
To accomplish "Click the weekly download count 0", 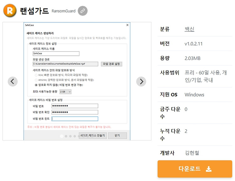I will click(186, 109).
